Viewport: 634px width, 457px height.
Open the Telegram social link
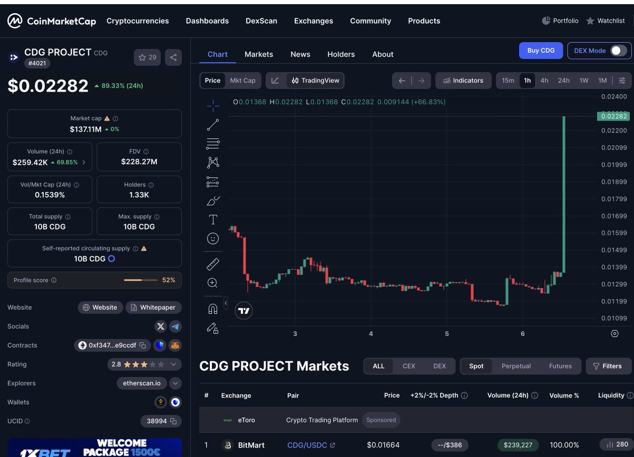tap(175, 327)
